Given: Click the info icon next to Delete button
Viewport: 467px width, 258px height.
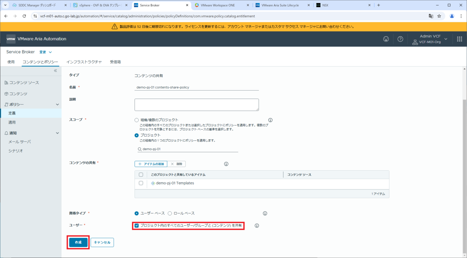Looking at the screenshot, I should (x=226, y=164).
